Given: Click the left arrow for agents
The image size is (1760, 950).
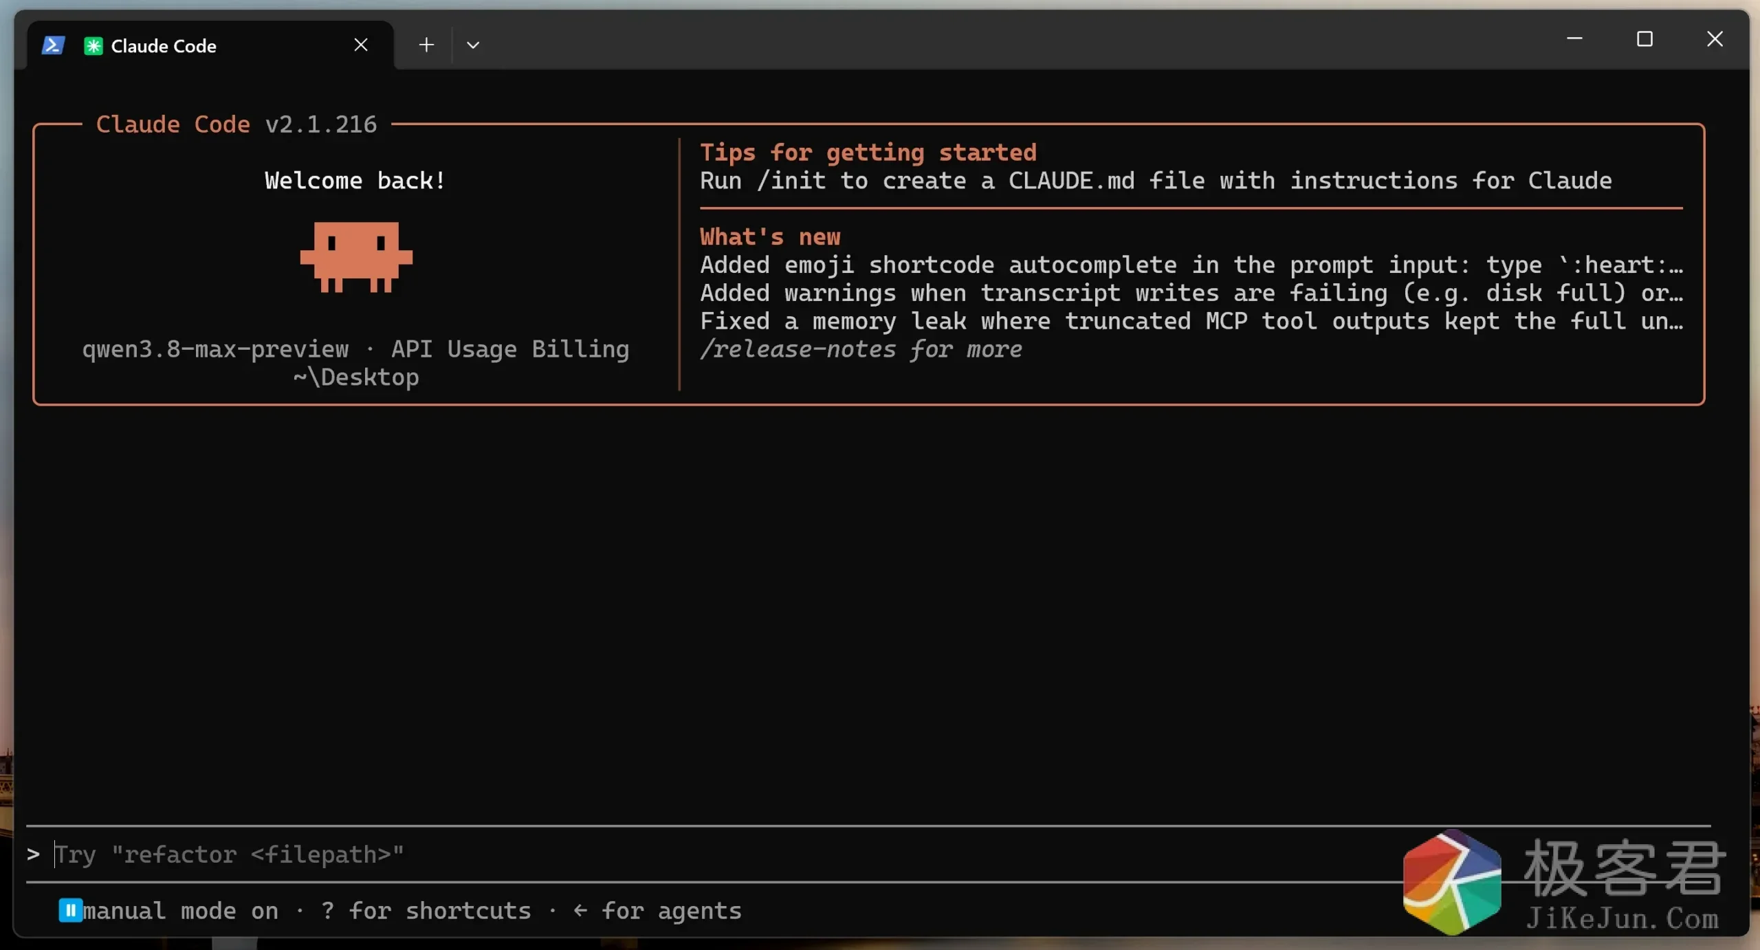Looking at the screenshot, I should click(580, 911).
